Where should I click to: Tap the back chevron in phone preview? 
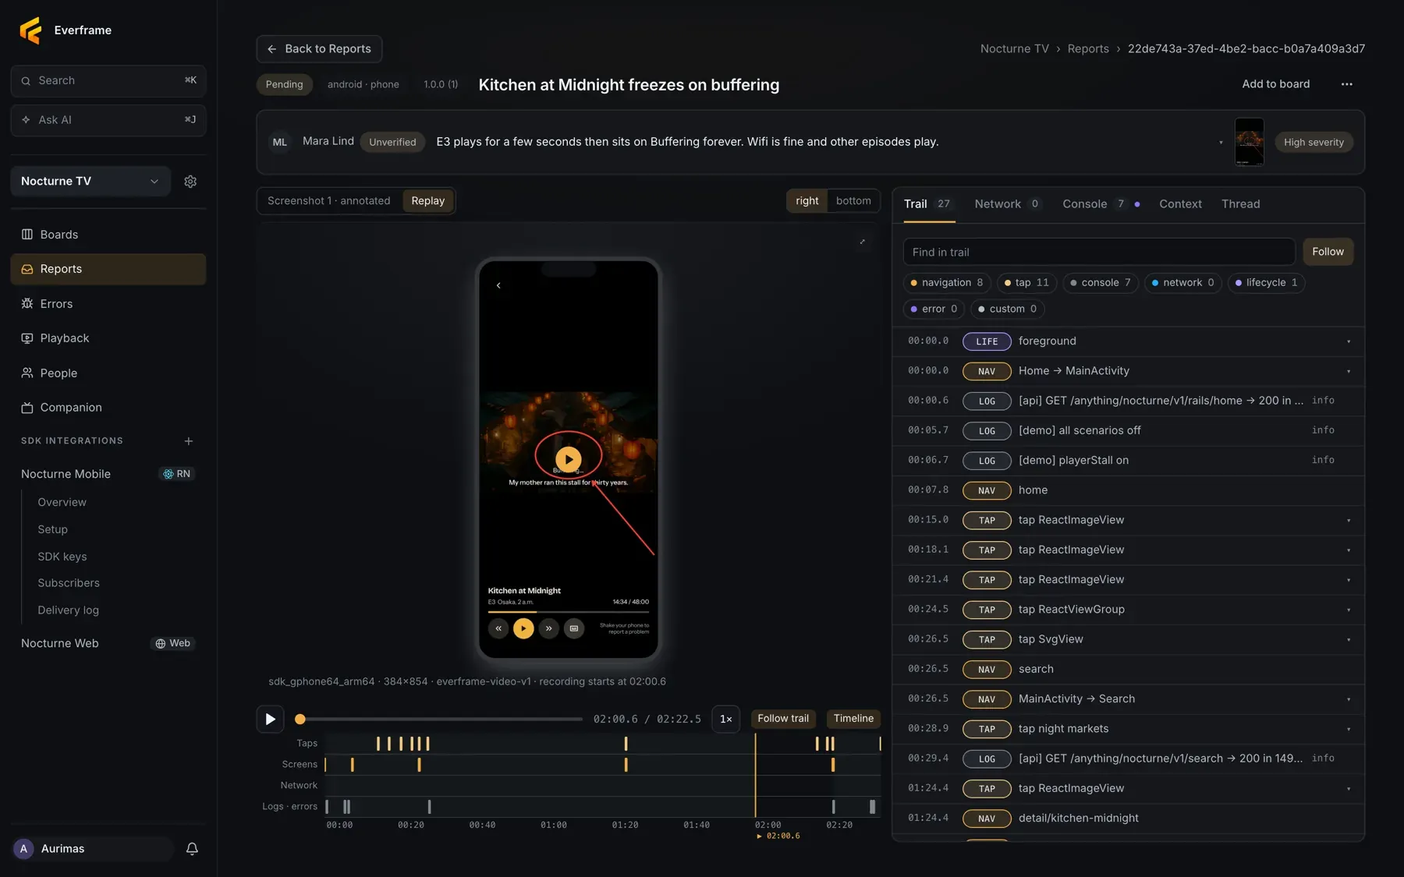498,285
